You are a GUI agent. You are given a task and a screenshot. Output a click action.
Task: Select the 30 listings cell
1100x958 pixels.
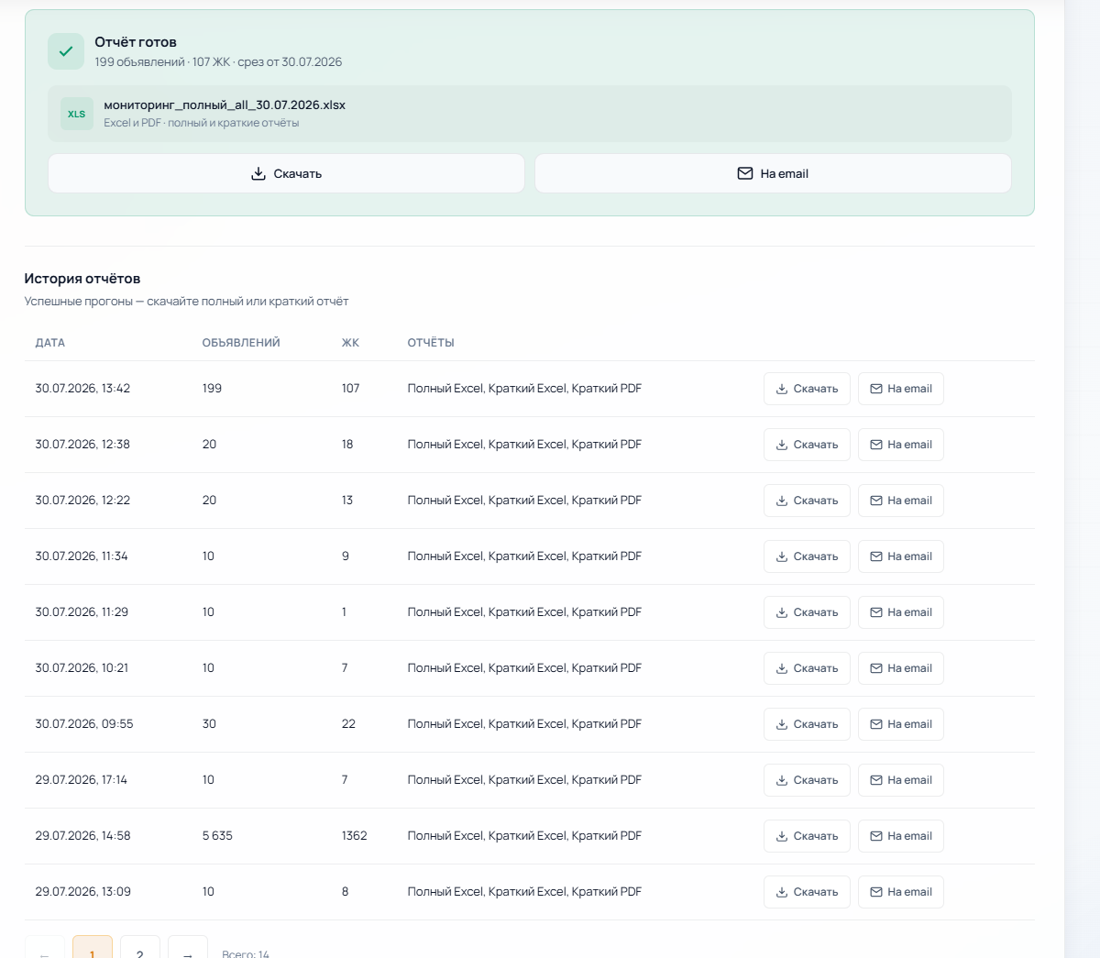click(209, 724)
